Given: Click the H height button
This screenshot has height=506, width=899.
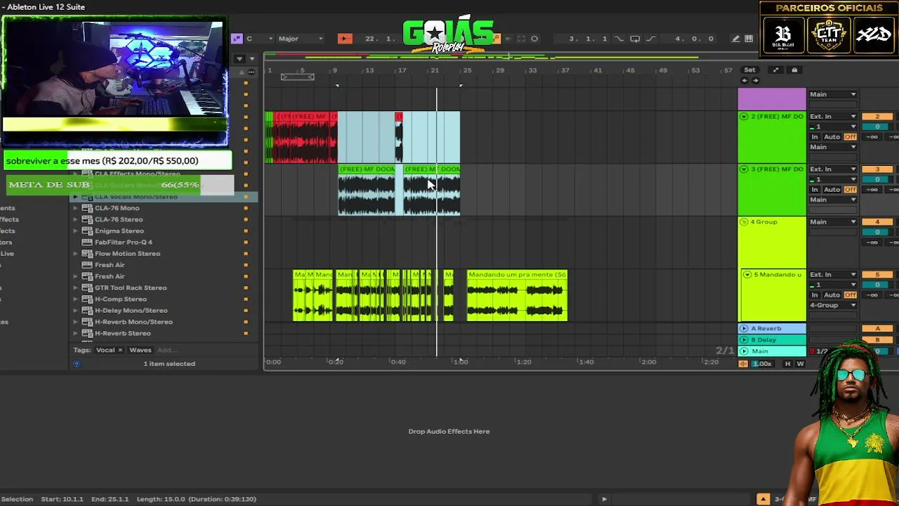Looking at the screenshot, I should pos(787,364).
